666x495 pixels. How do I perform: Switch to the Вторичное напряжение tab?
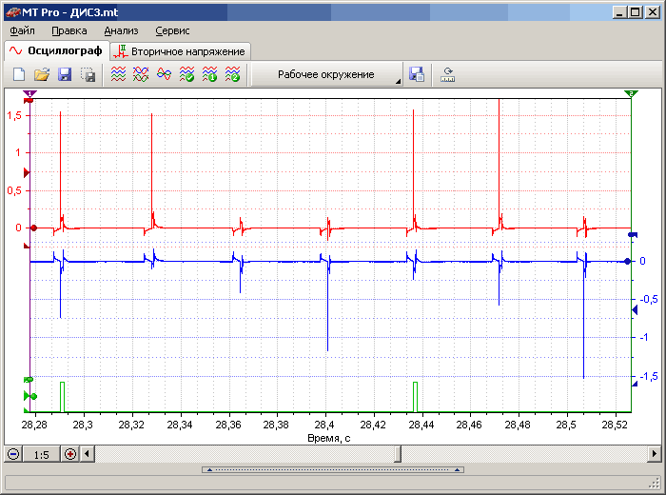point(180,50)
